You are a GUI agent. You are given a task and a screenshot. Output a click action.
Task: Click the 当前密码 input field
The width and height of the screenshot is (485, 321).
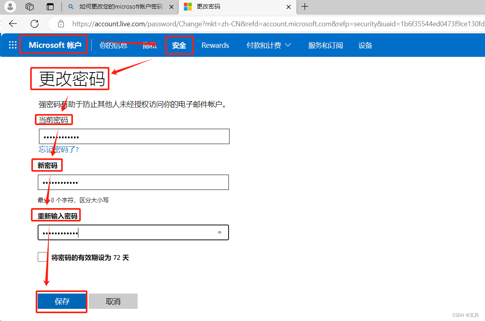coord(134,137)
